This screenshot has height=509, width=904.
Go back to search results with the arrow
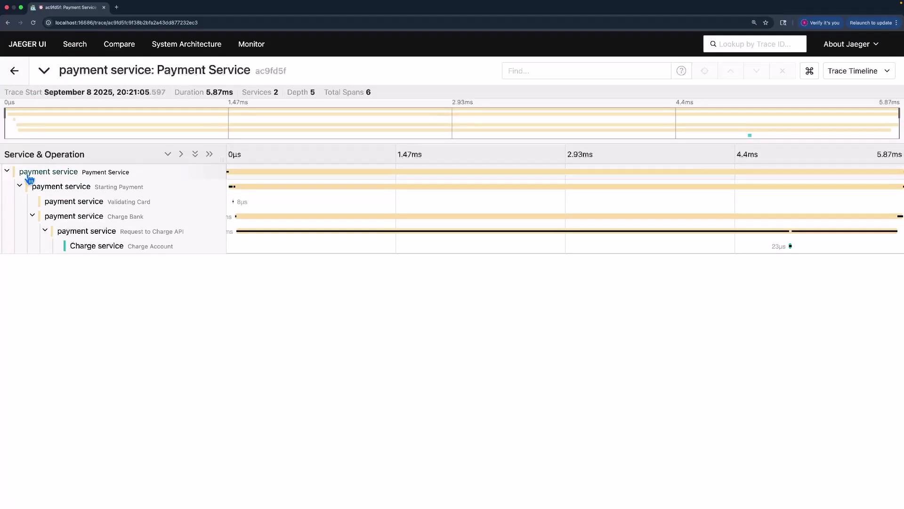coord(14,71)
